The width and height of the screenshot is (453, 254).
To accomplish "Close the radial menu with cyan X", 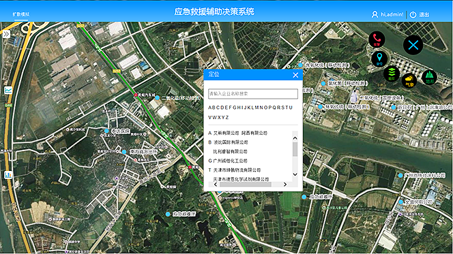I will [x=413, y=45].
